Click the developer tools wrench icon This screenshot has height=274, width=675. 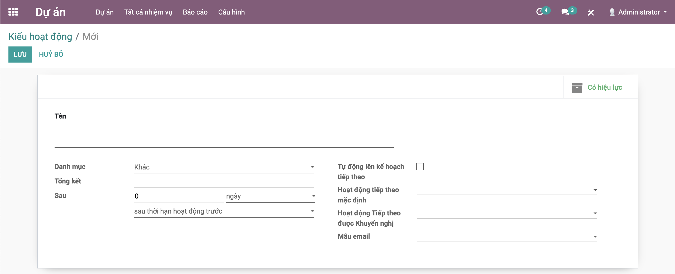point(591,12)
